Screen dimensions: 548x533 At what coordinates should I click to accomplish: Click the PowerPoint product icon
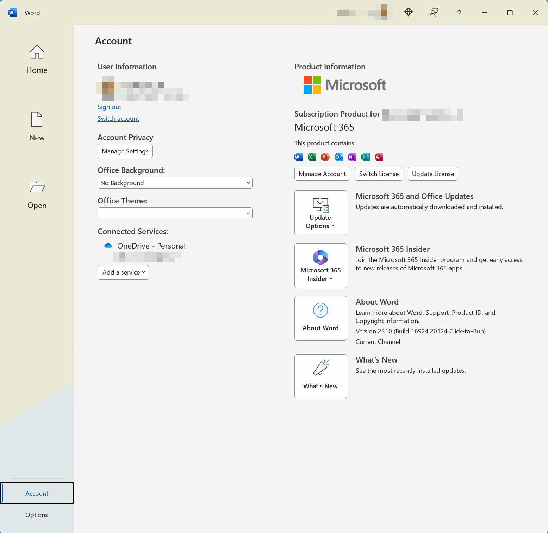click(x=325, y=157)
